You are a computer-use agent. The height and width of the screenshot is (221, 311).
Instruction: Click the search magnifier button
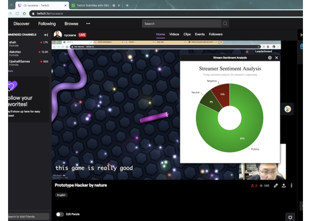point(225,24)
